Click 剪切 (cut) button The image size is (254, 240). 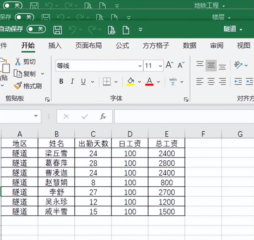[x=25, y=61]
